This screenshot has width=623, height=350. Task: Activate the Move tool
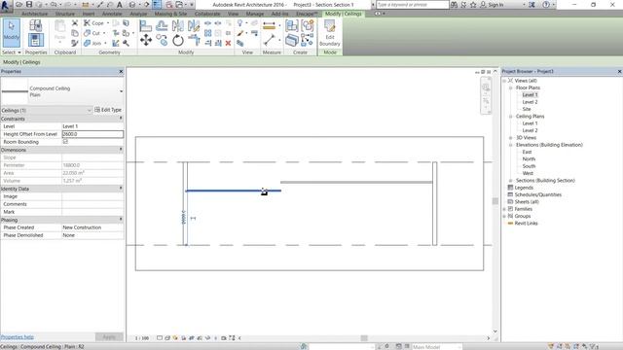(145, 40)
